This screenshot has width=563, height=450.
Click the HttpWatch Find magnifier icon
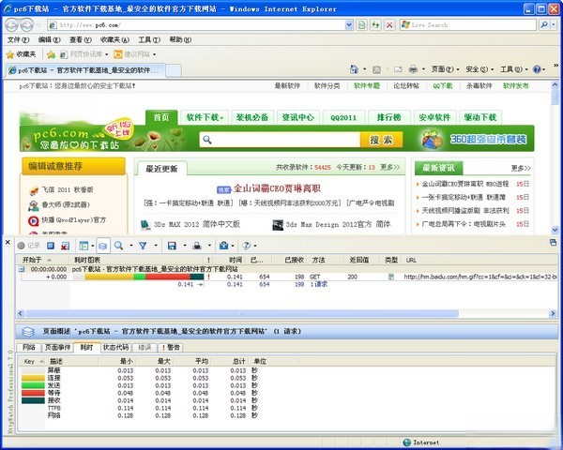[x=118, y=246]
